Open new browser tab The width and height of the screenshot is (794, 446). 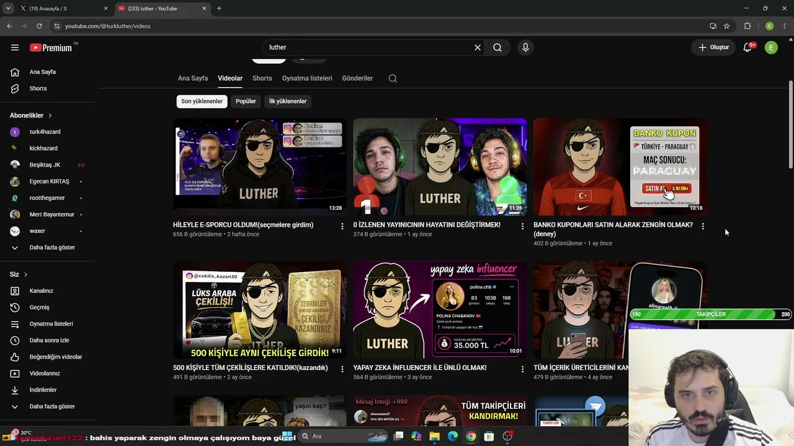[x=219, y=9]
